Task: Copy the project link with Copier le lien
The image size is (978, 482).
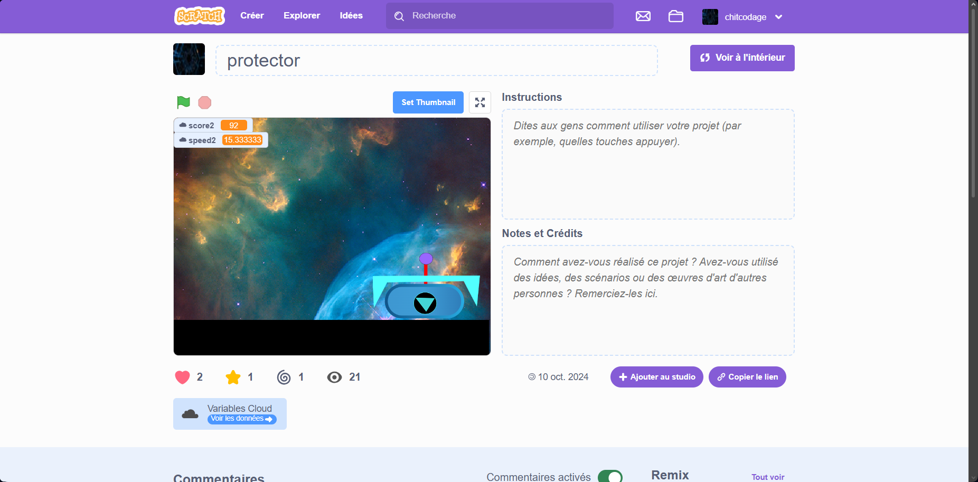Action: [x=747, y=377]
